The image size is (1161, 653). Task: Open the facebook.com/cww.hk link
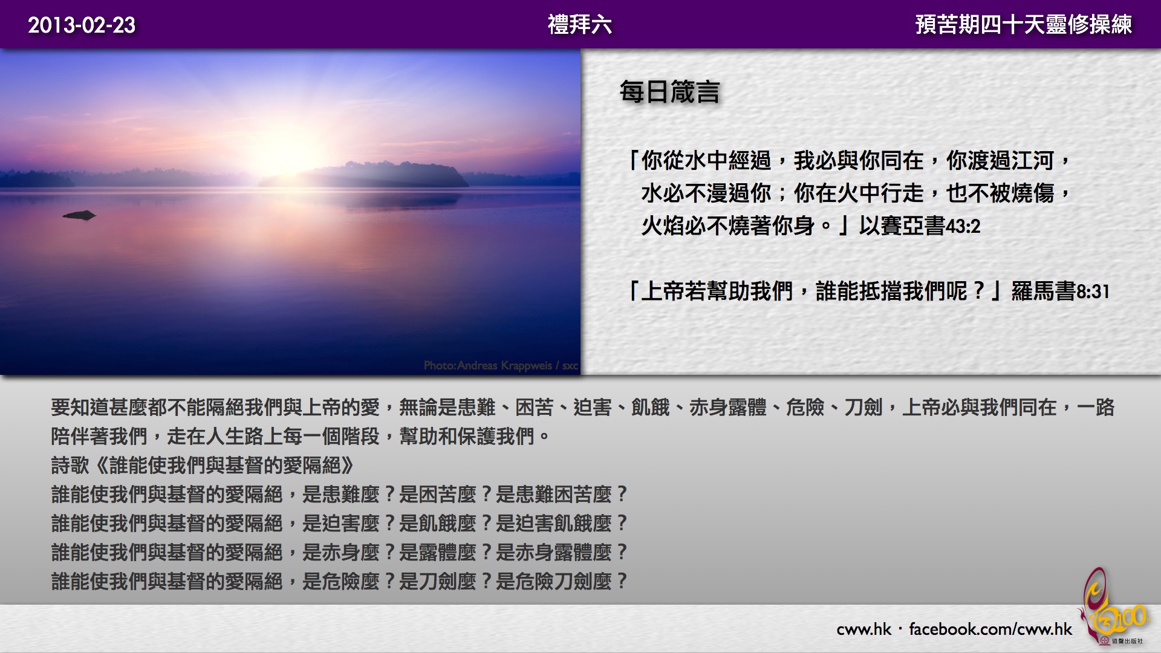tap(990, 629)
